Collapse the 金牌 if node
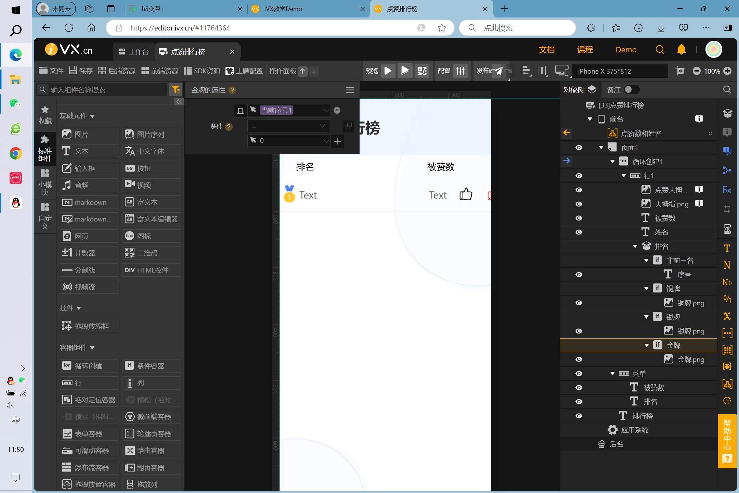Viewport: 739px width, 493px height. point(646,345)
